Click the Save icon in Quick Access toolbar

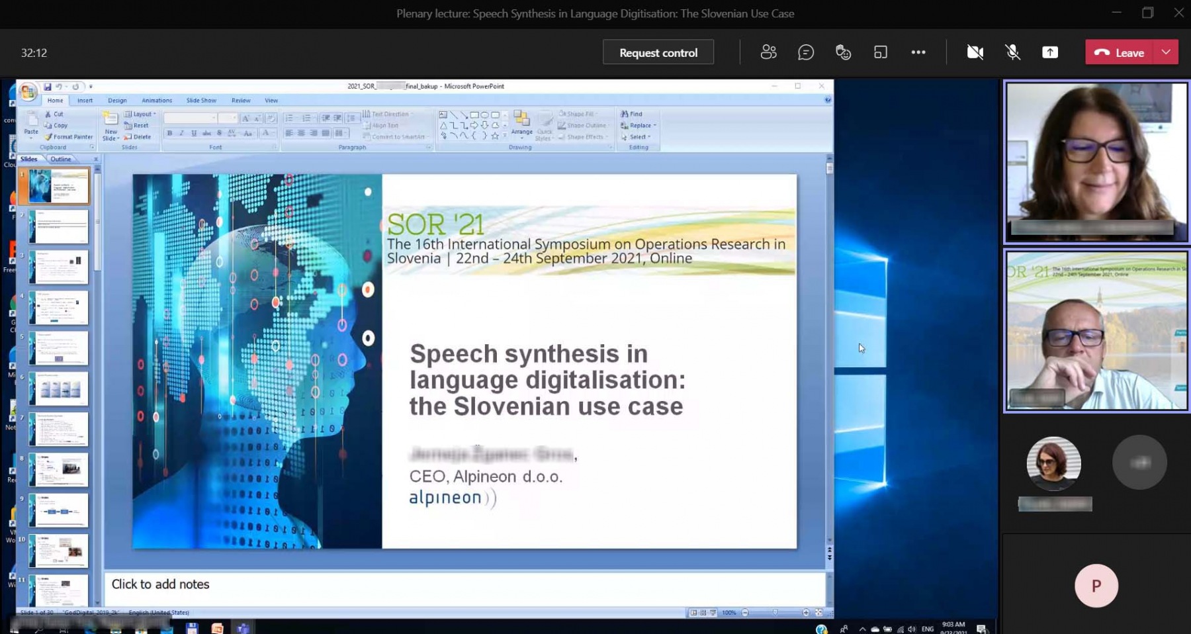point(48,86)
